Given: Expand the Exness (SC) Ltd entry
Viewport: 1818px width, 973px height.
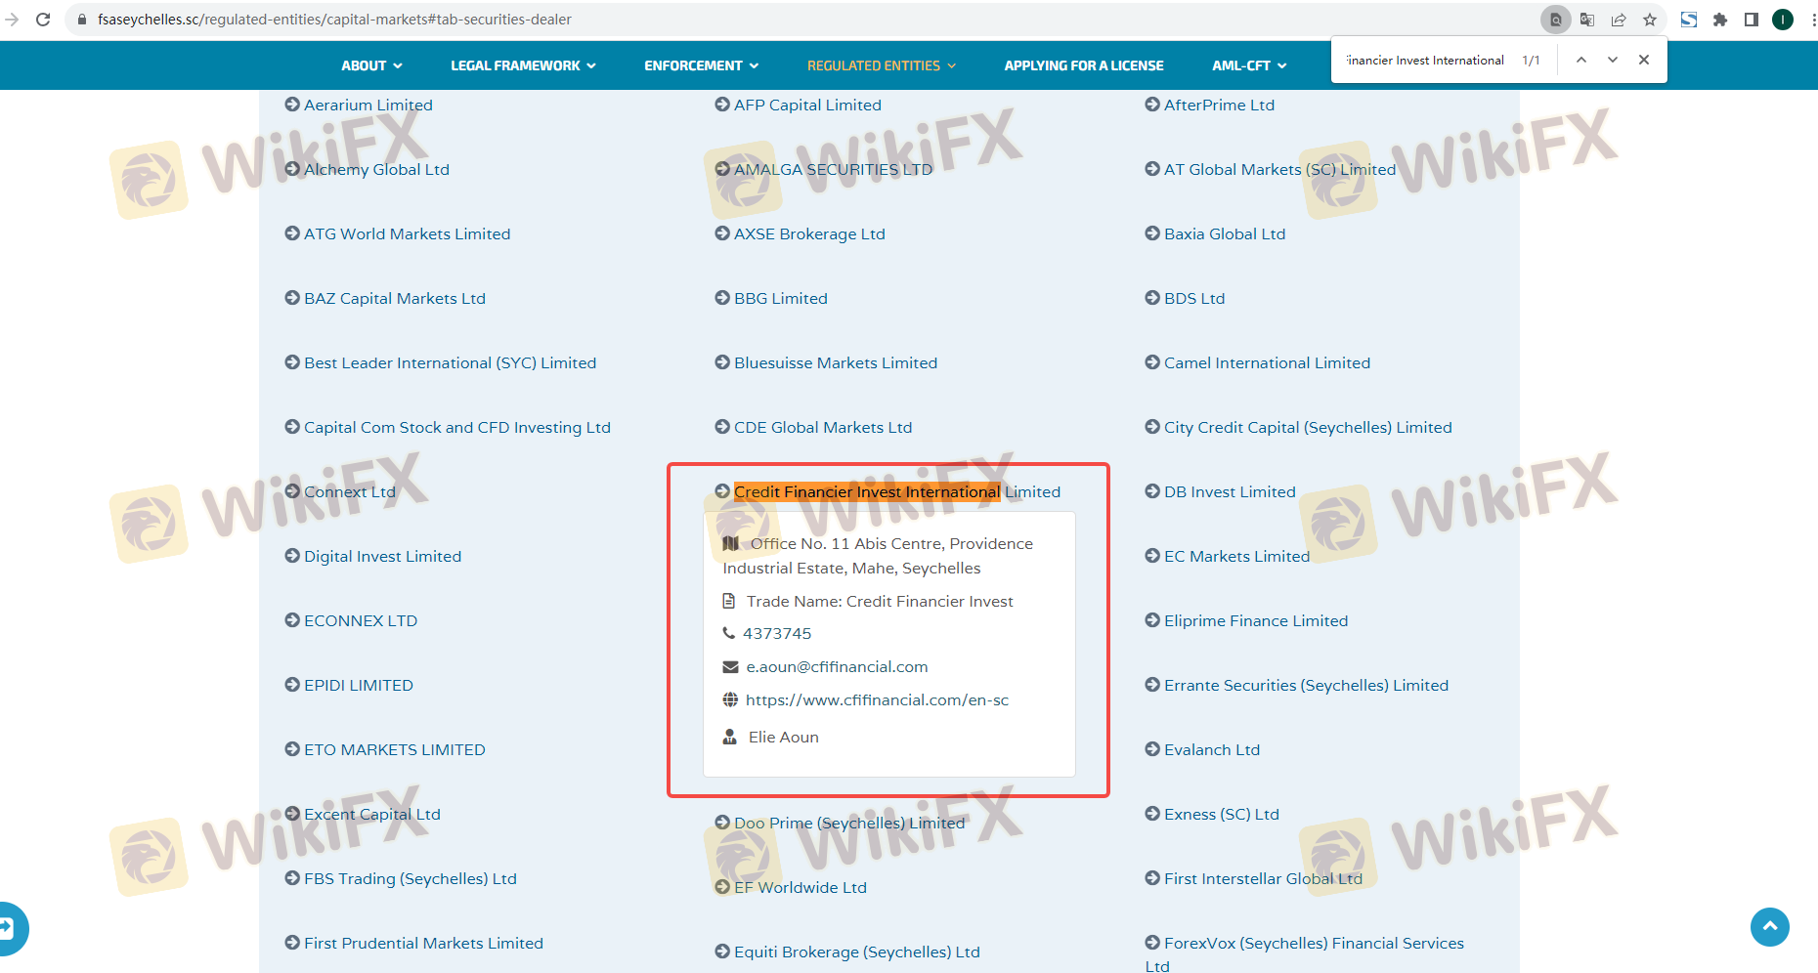Looking at the screenshot, I should pos(1221,814).
